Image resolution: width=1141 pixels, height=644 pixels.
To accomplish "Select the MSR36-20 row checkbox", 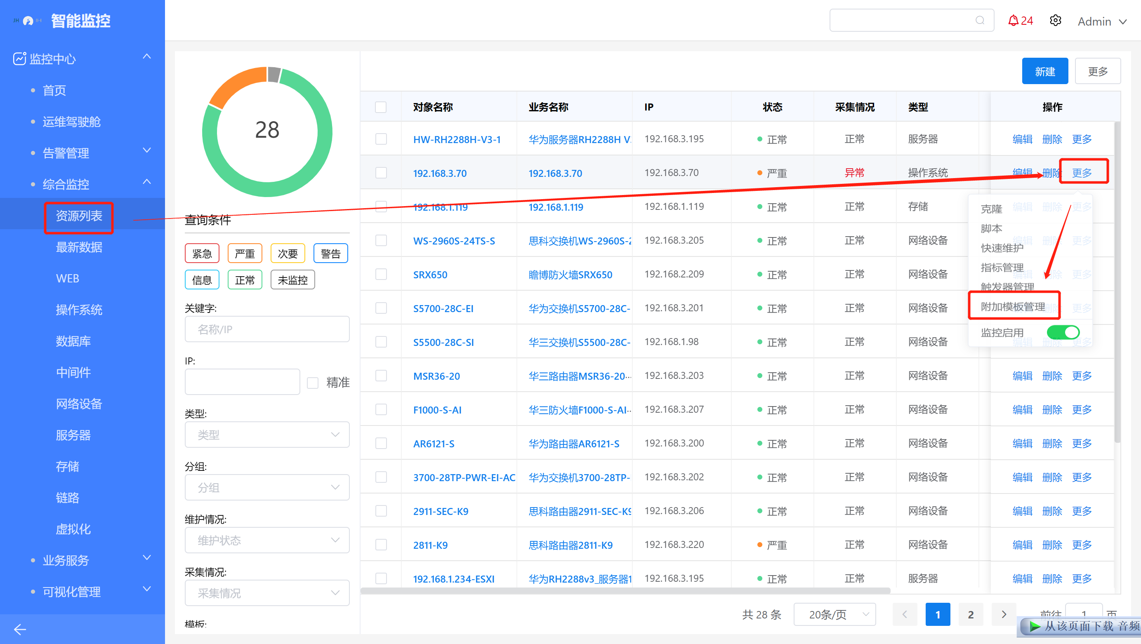I will (380, 375).
